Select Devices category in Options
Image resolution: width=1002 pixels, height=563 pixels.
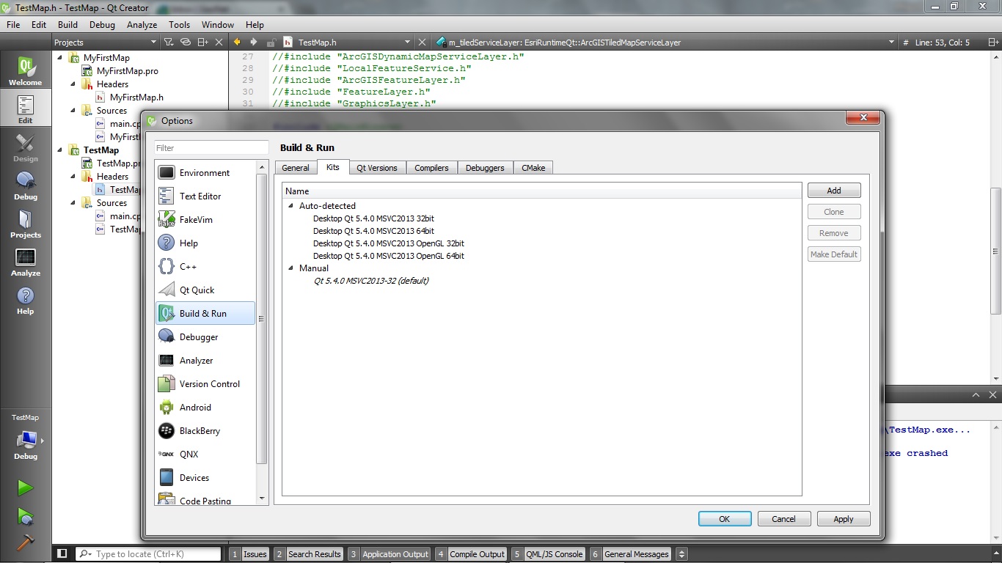205,478
